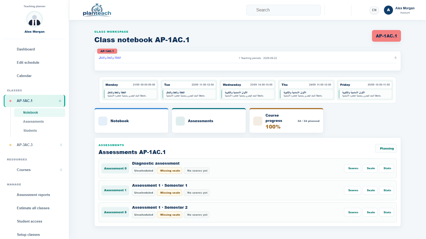426x239 pixels.
Task: Open Calendar page
Action: 24,76
